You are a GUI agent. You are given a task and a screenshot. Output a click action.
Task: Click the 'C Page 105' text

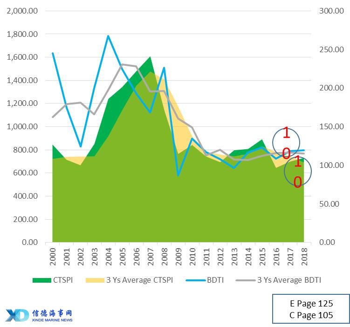pyautogui.click(x=311, y=315)
